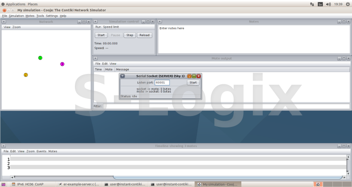Viewport: 352px width, 187px height.
Task: Open Mote output File menu
Action: coord(98,64)
